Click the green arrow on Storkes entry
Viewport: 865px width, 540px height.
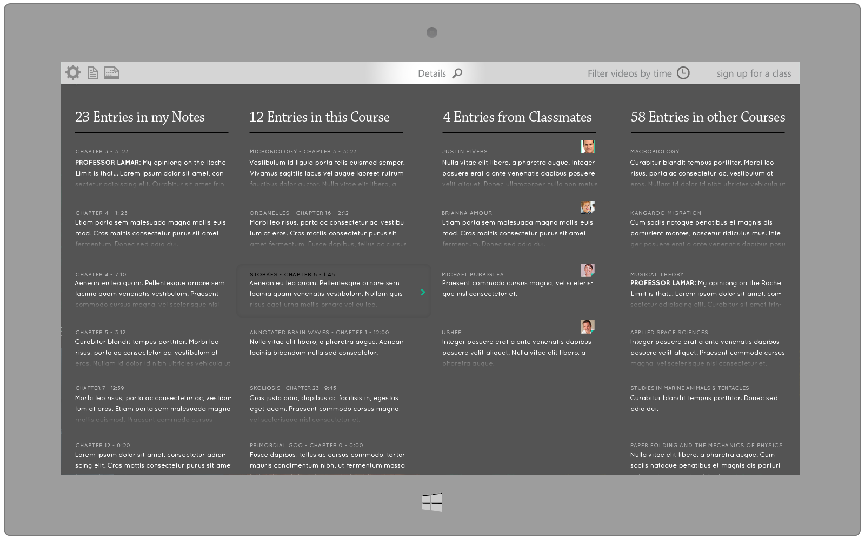(423, 292)
